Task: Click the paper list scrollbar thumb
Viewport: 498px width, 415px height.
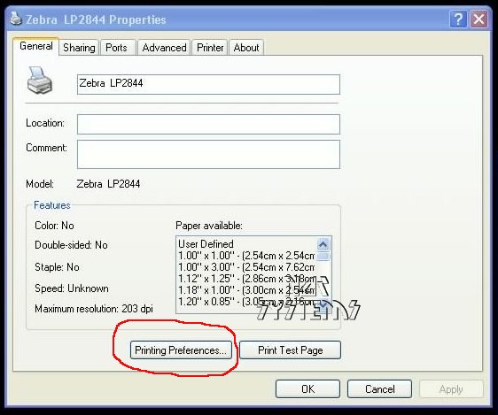Action: 323,256
